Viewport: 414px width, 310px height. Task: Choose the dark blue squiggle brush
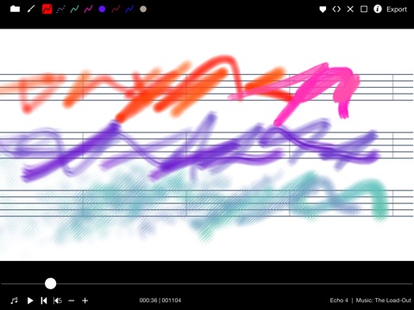(x=129, y=9)
